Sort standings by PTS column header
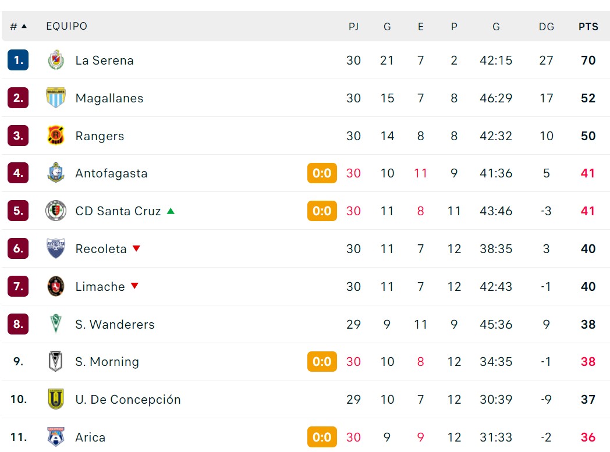 [588, 26]
